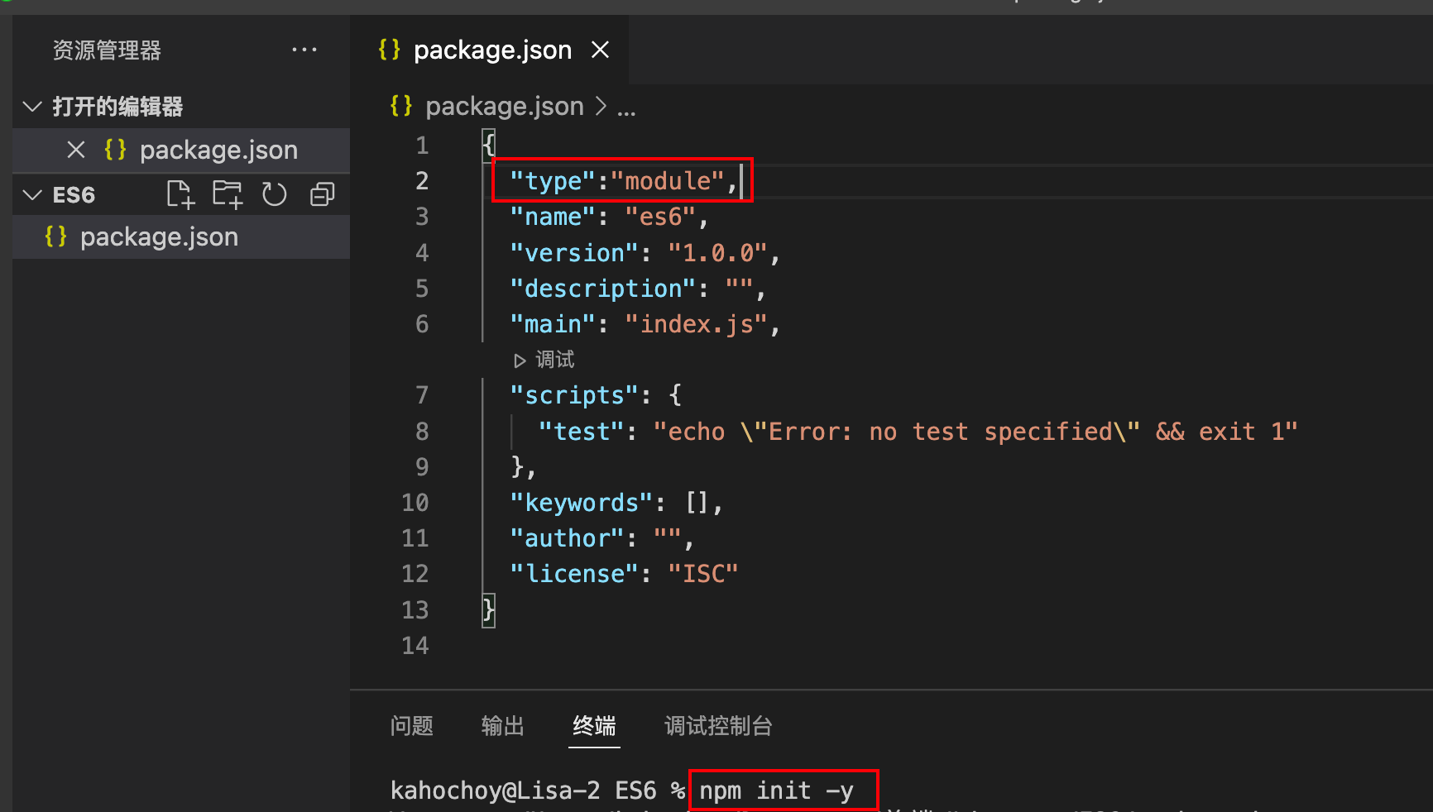Open the 问题 problems panel tab
This screenshot has height=812, width=1433.
click(412, 726)
